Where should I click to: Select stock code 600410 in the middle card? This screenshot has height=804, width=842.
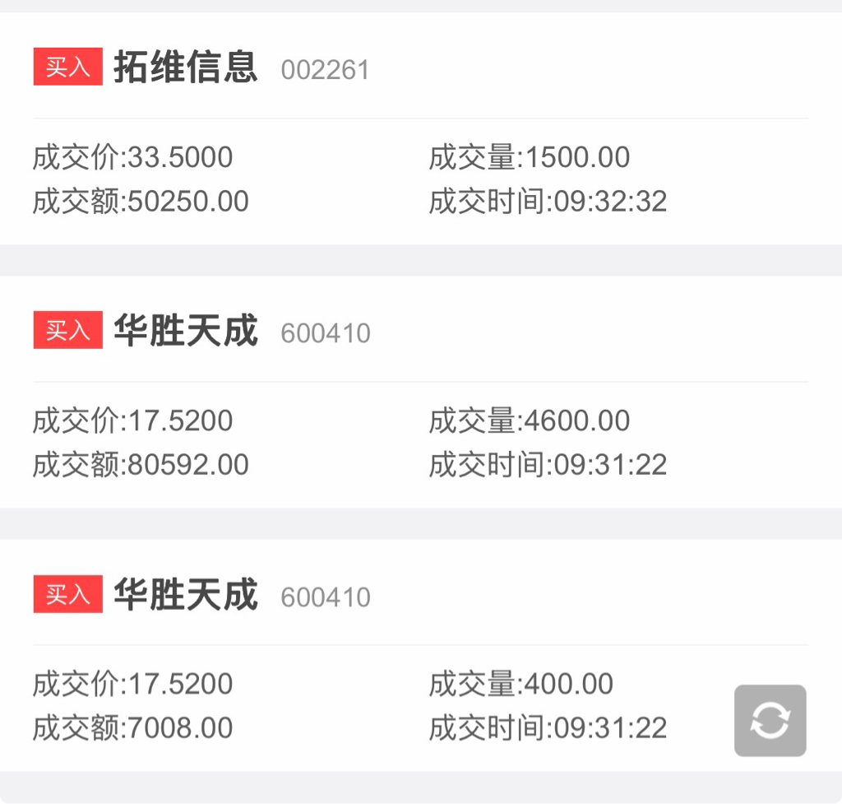326,333
